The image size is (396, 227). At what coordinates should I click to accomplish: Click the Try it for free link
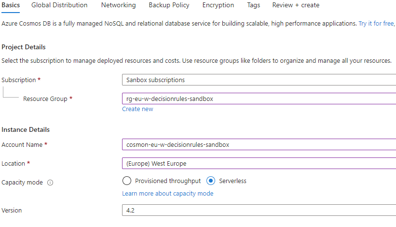376,23
